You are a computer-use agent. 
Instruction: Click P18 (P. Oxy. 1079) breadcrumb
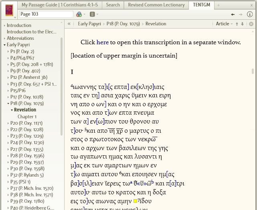(x=123, y=24)
